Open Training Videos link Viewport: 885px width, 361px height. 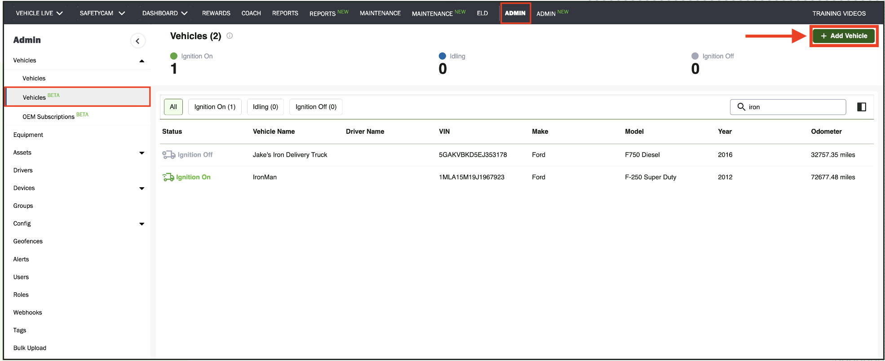point(839,13)
